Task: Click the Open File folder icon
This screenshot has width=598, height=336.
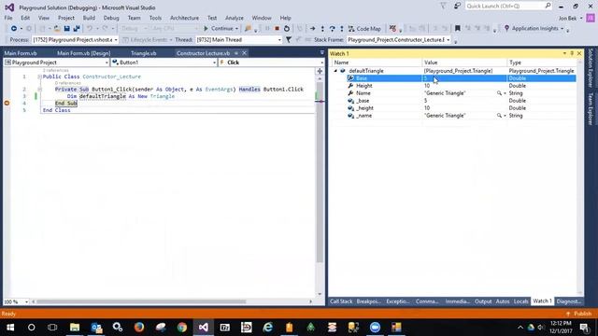Action: click(x=57, y=29)
